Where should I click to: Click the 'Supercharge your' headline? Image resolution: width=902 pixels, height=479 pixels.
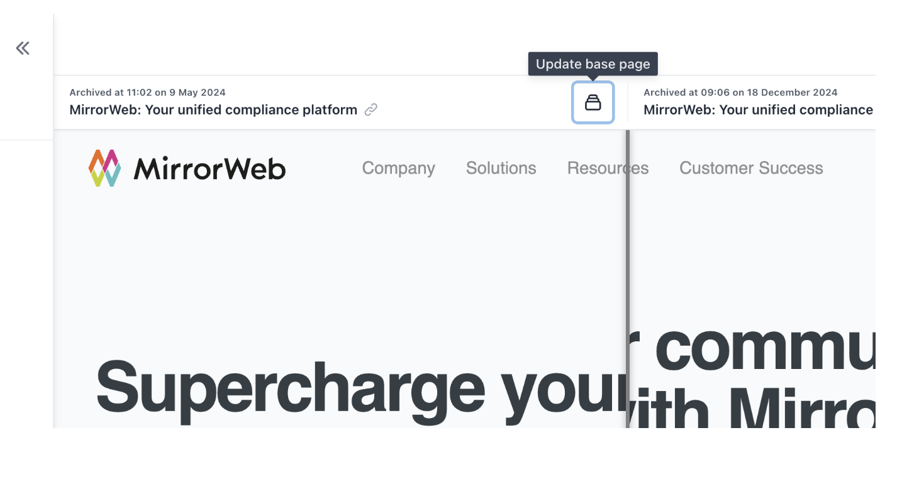point(360,390)
